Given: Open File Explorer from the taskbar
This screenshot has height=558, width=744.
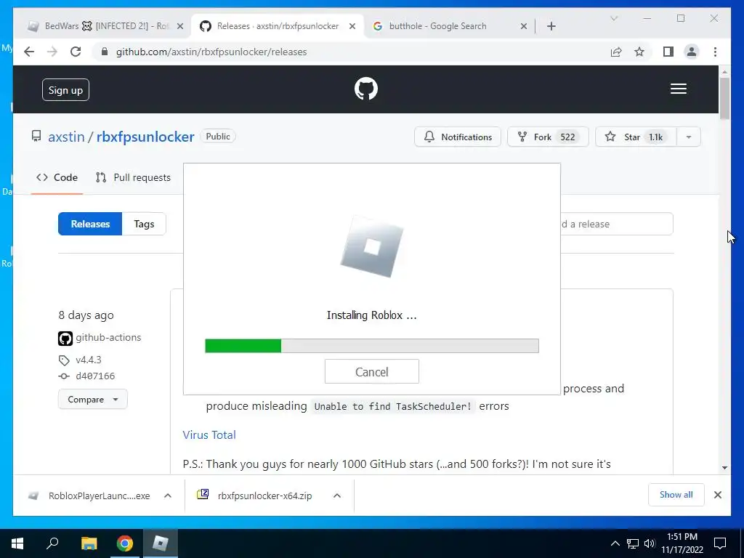Looking at the screenshot, I should [89, 543].
